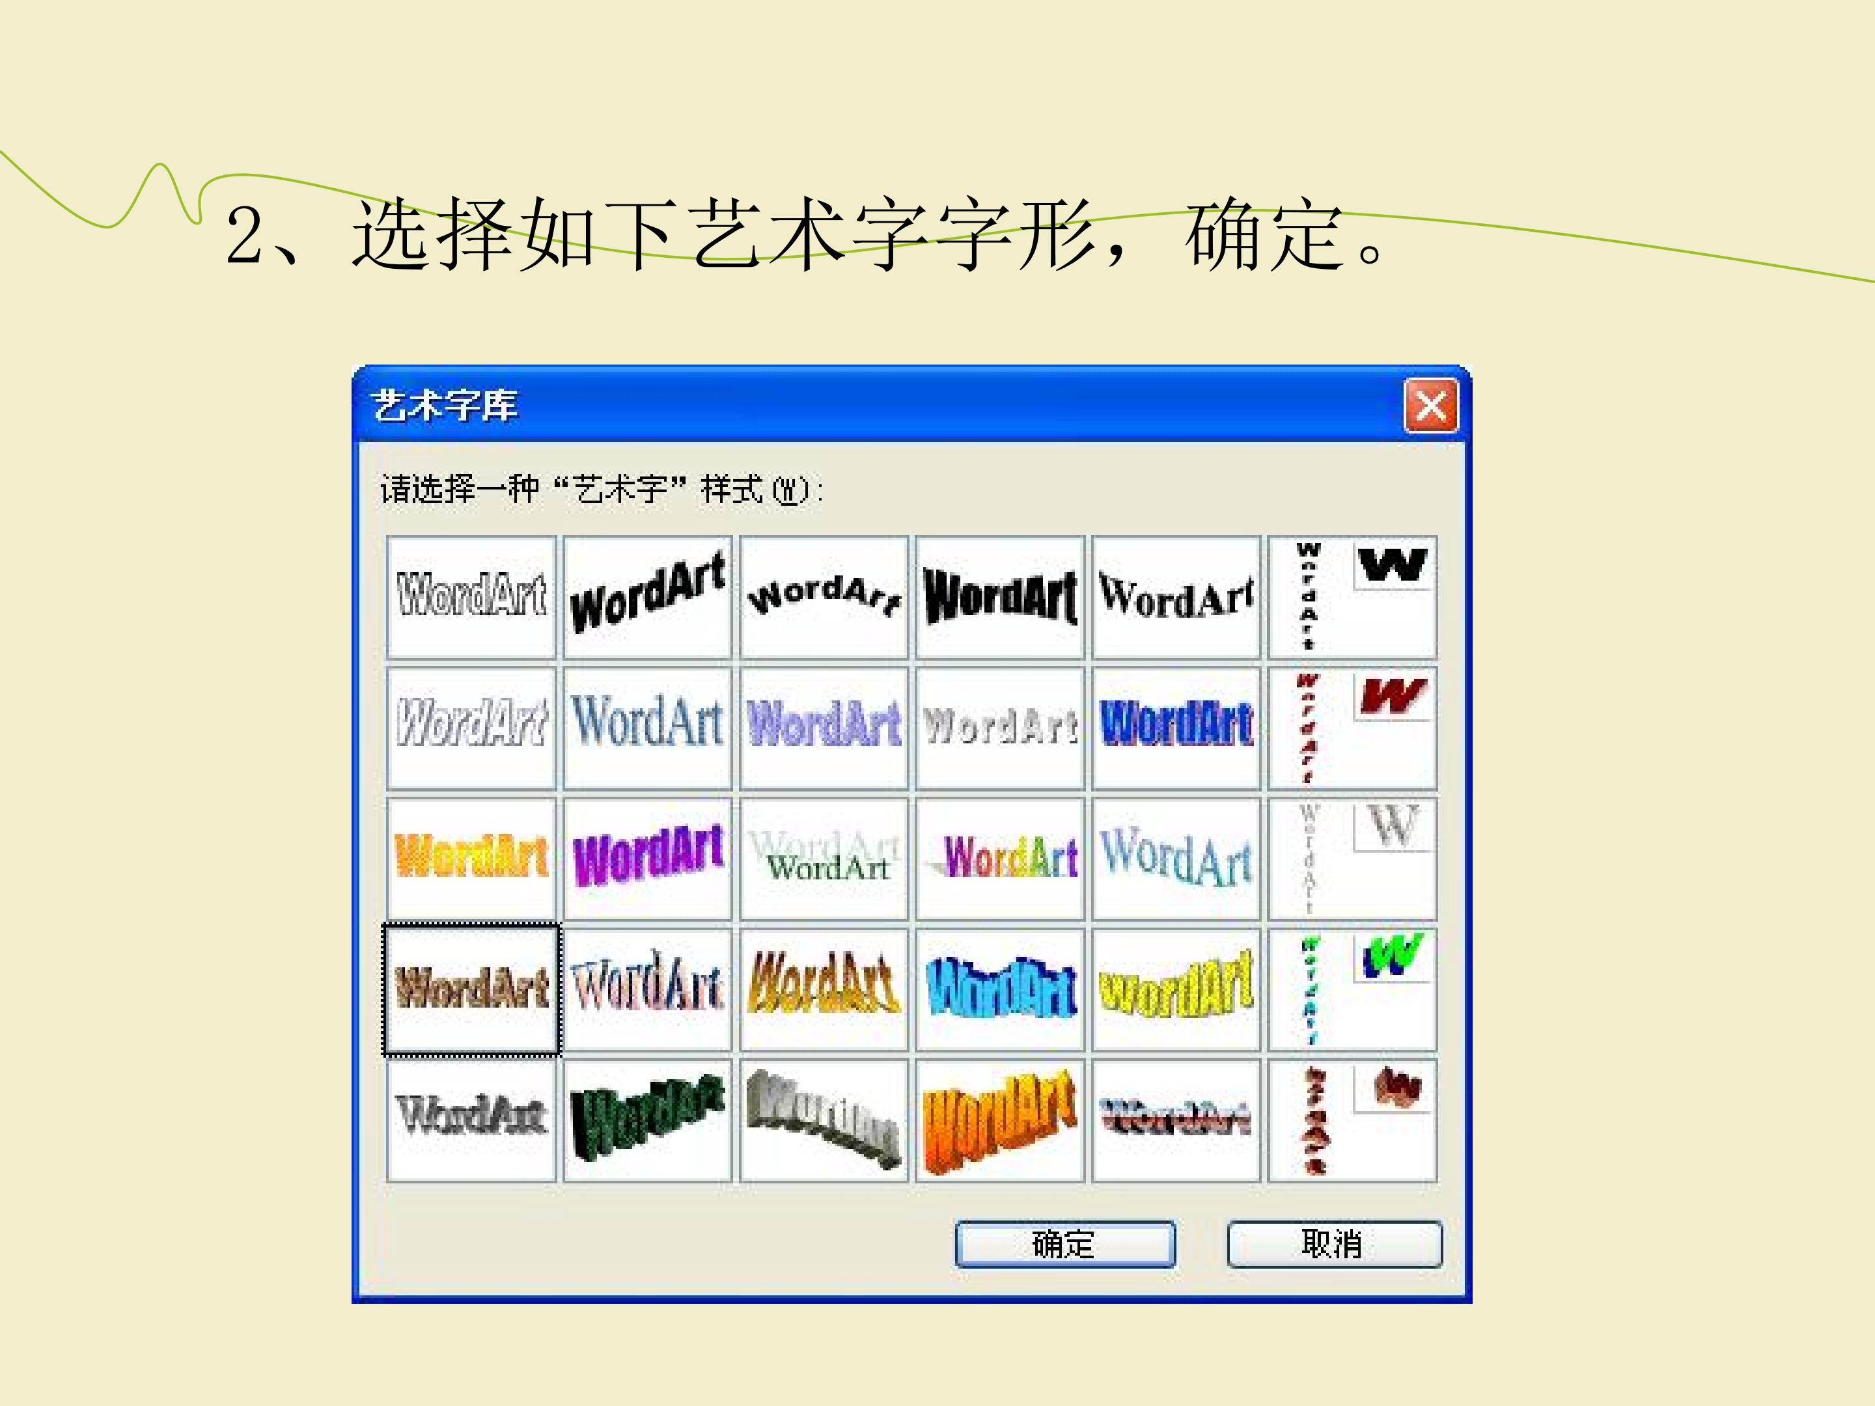Viewport: 1875px width, 1406px height.
Task: Select the lavender purple WordArt style
Action: [x=824, y=728]
